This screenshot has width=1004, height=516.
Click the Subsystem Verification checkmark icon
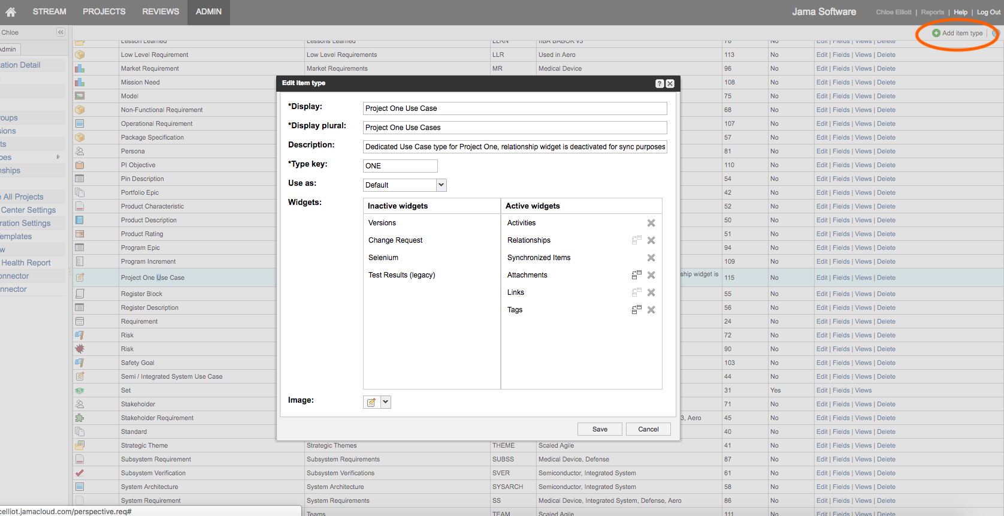click(80, 473)
